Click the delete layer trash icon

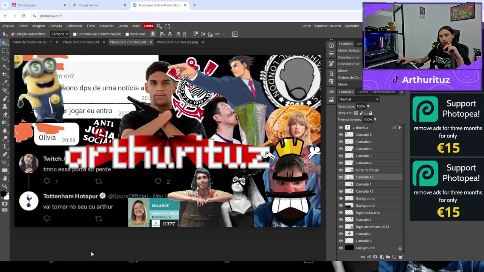[400, 257]
